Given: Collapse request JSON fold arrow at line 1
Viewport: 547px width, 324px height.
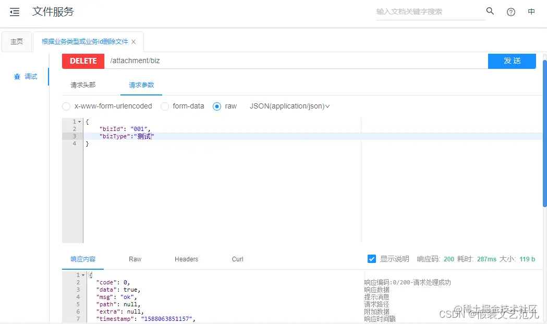Looking at the screenshot, I should [x=80, y=122].
